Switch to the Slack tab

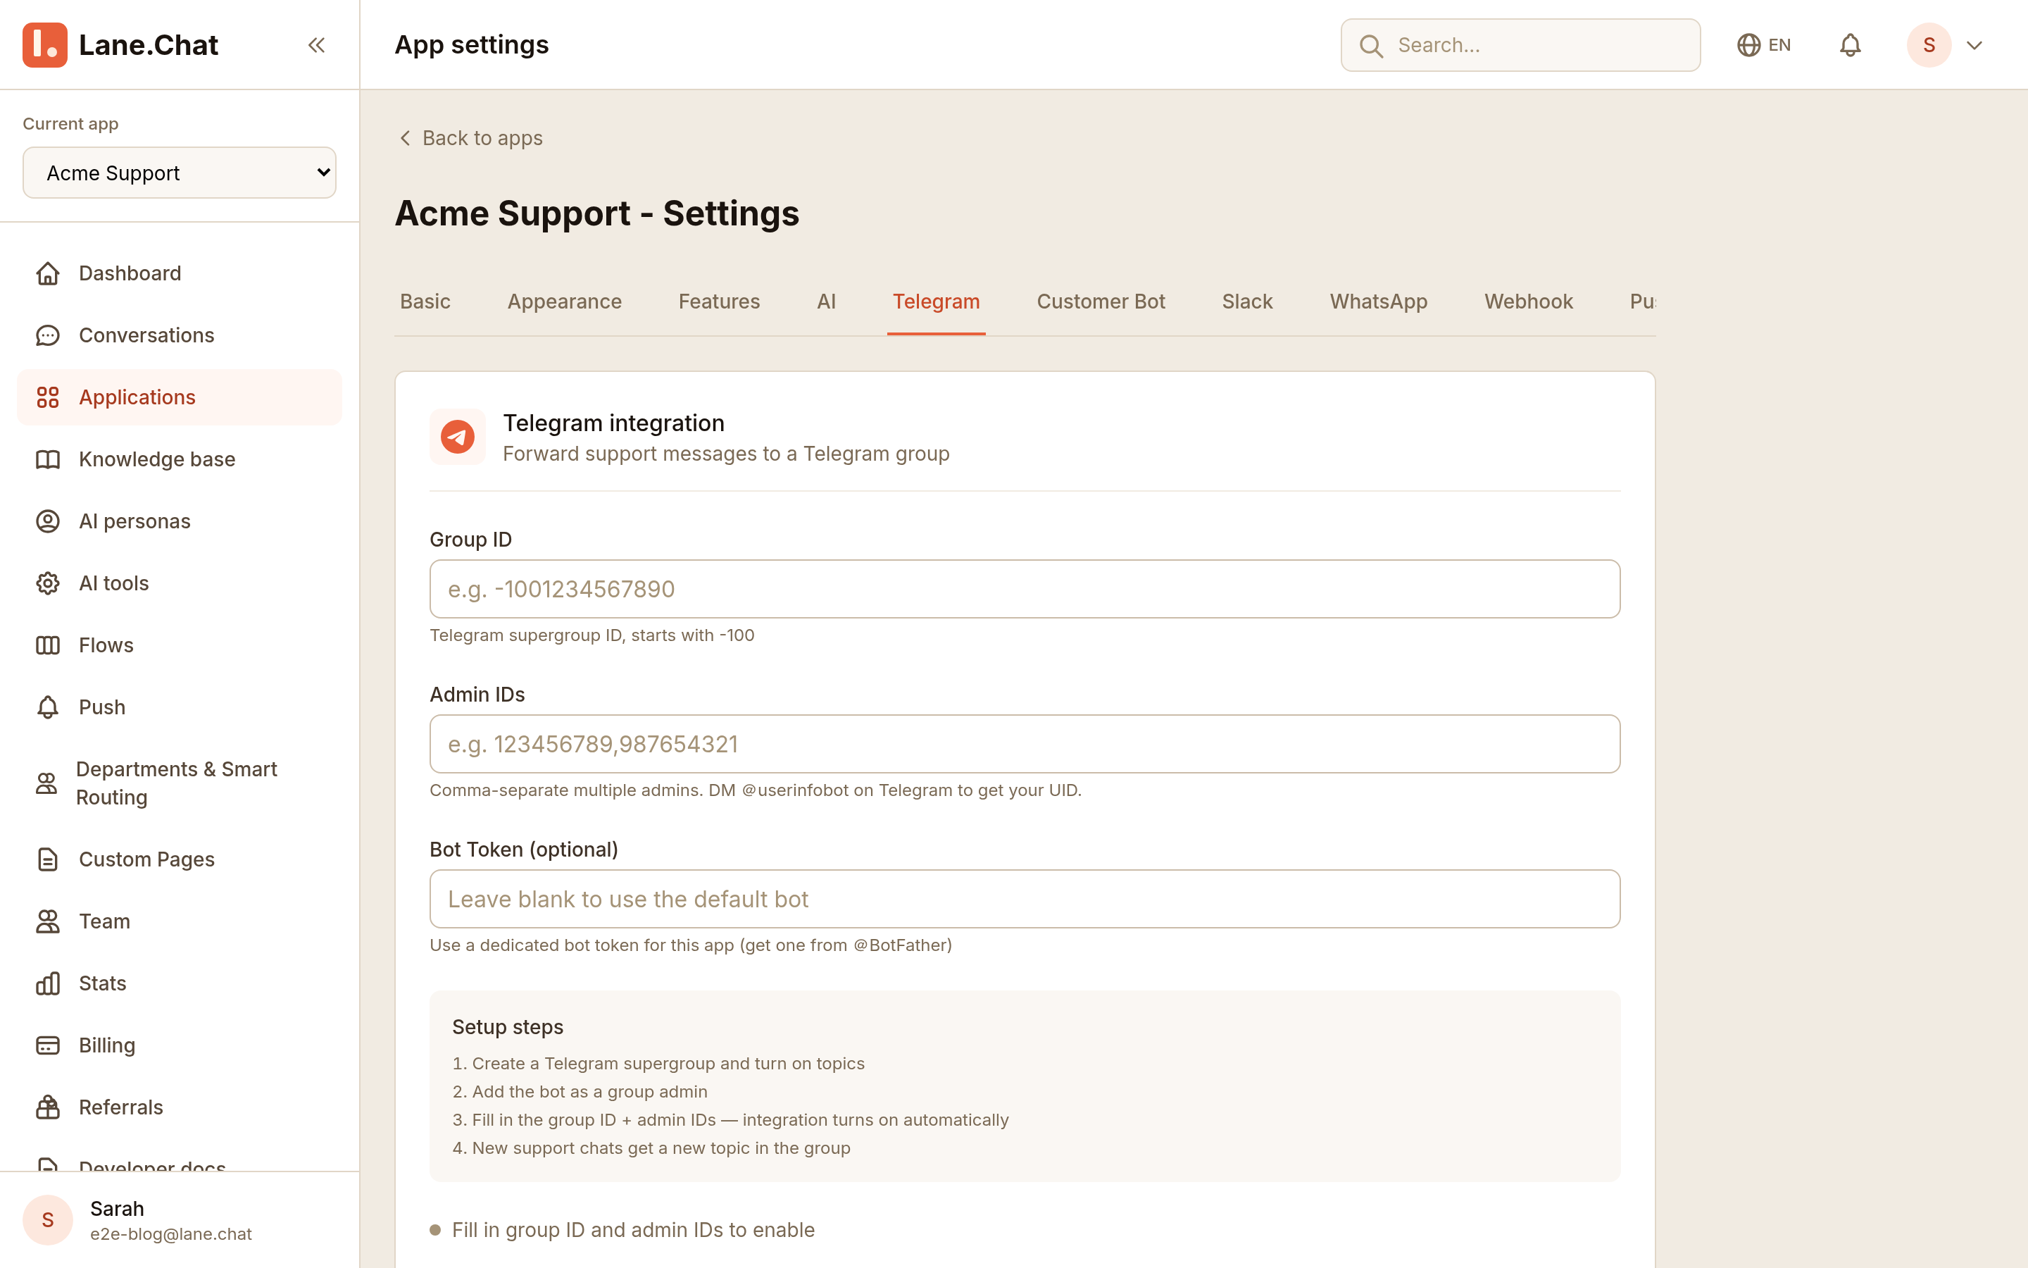coord(1247,302)
